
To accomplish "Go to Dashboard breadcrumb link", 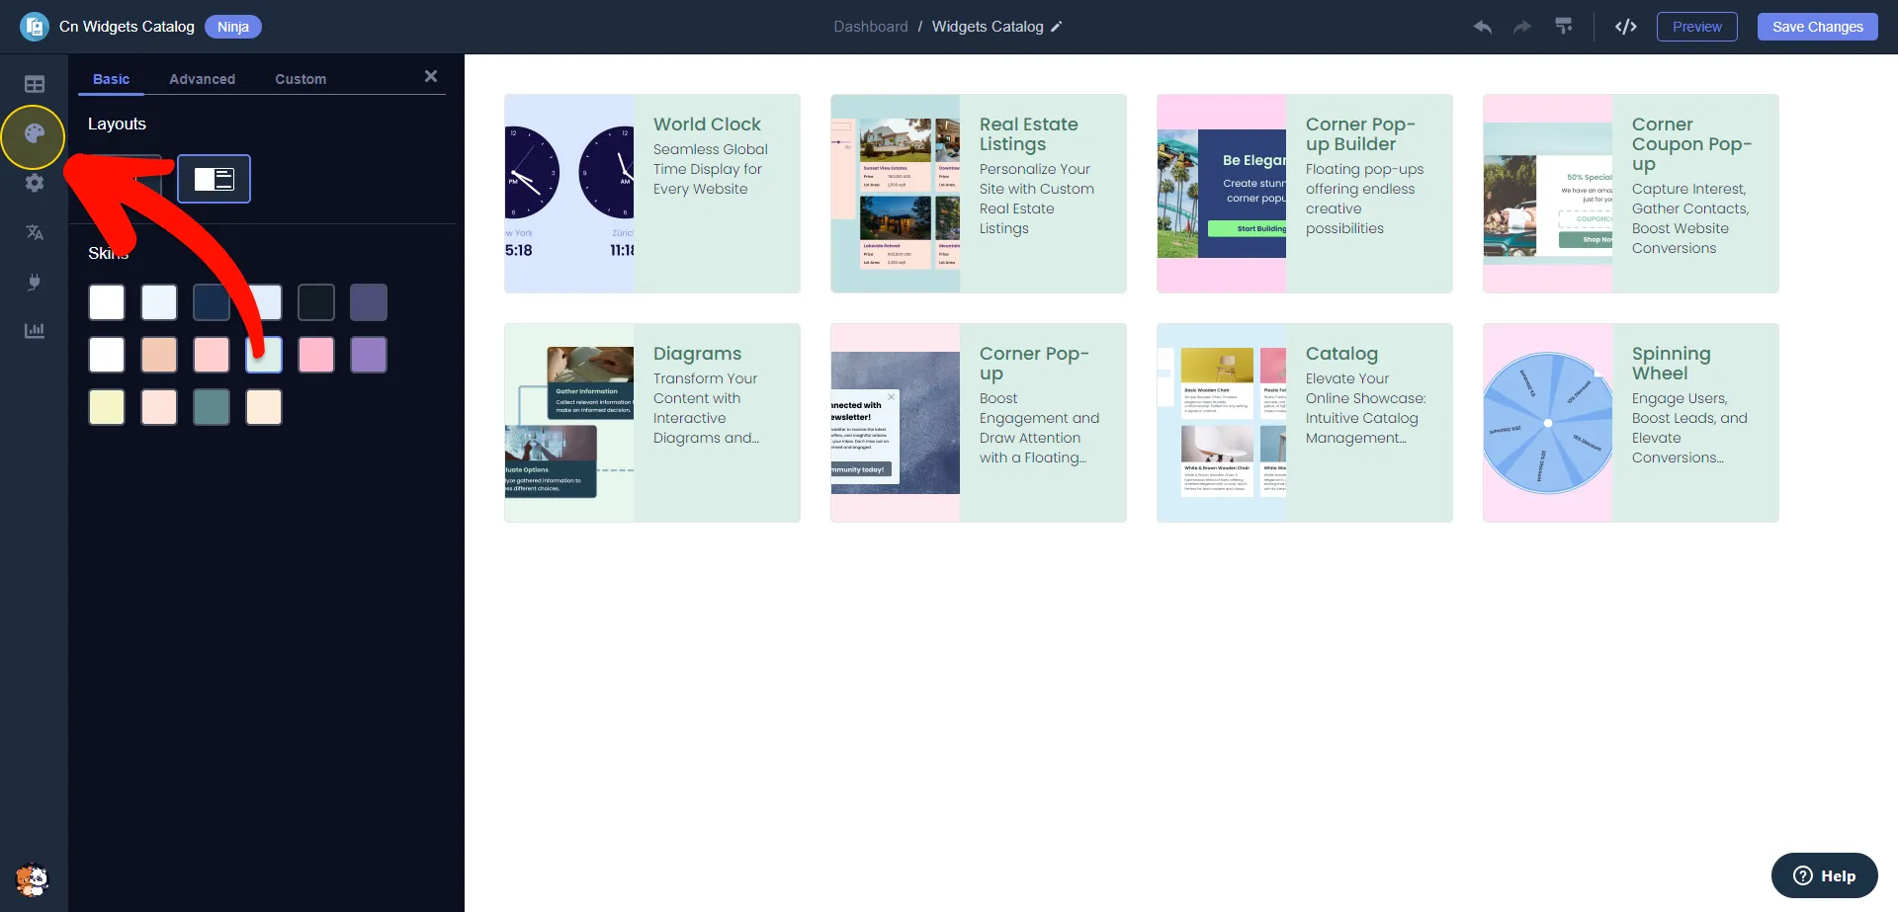I will click(x=870, y=27).
